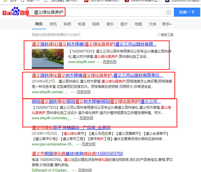Open the 地图 tab
This screenshot has height=172, width=201.
tap(138, 24)
